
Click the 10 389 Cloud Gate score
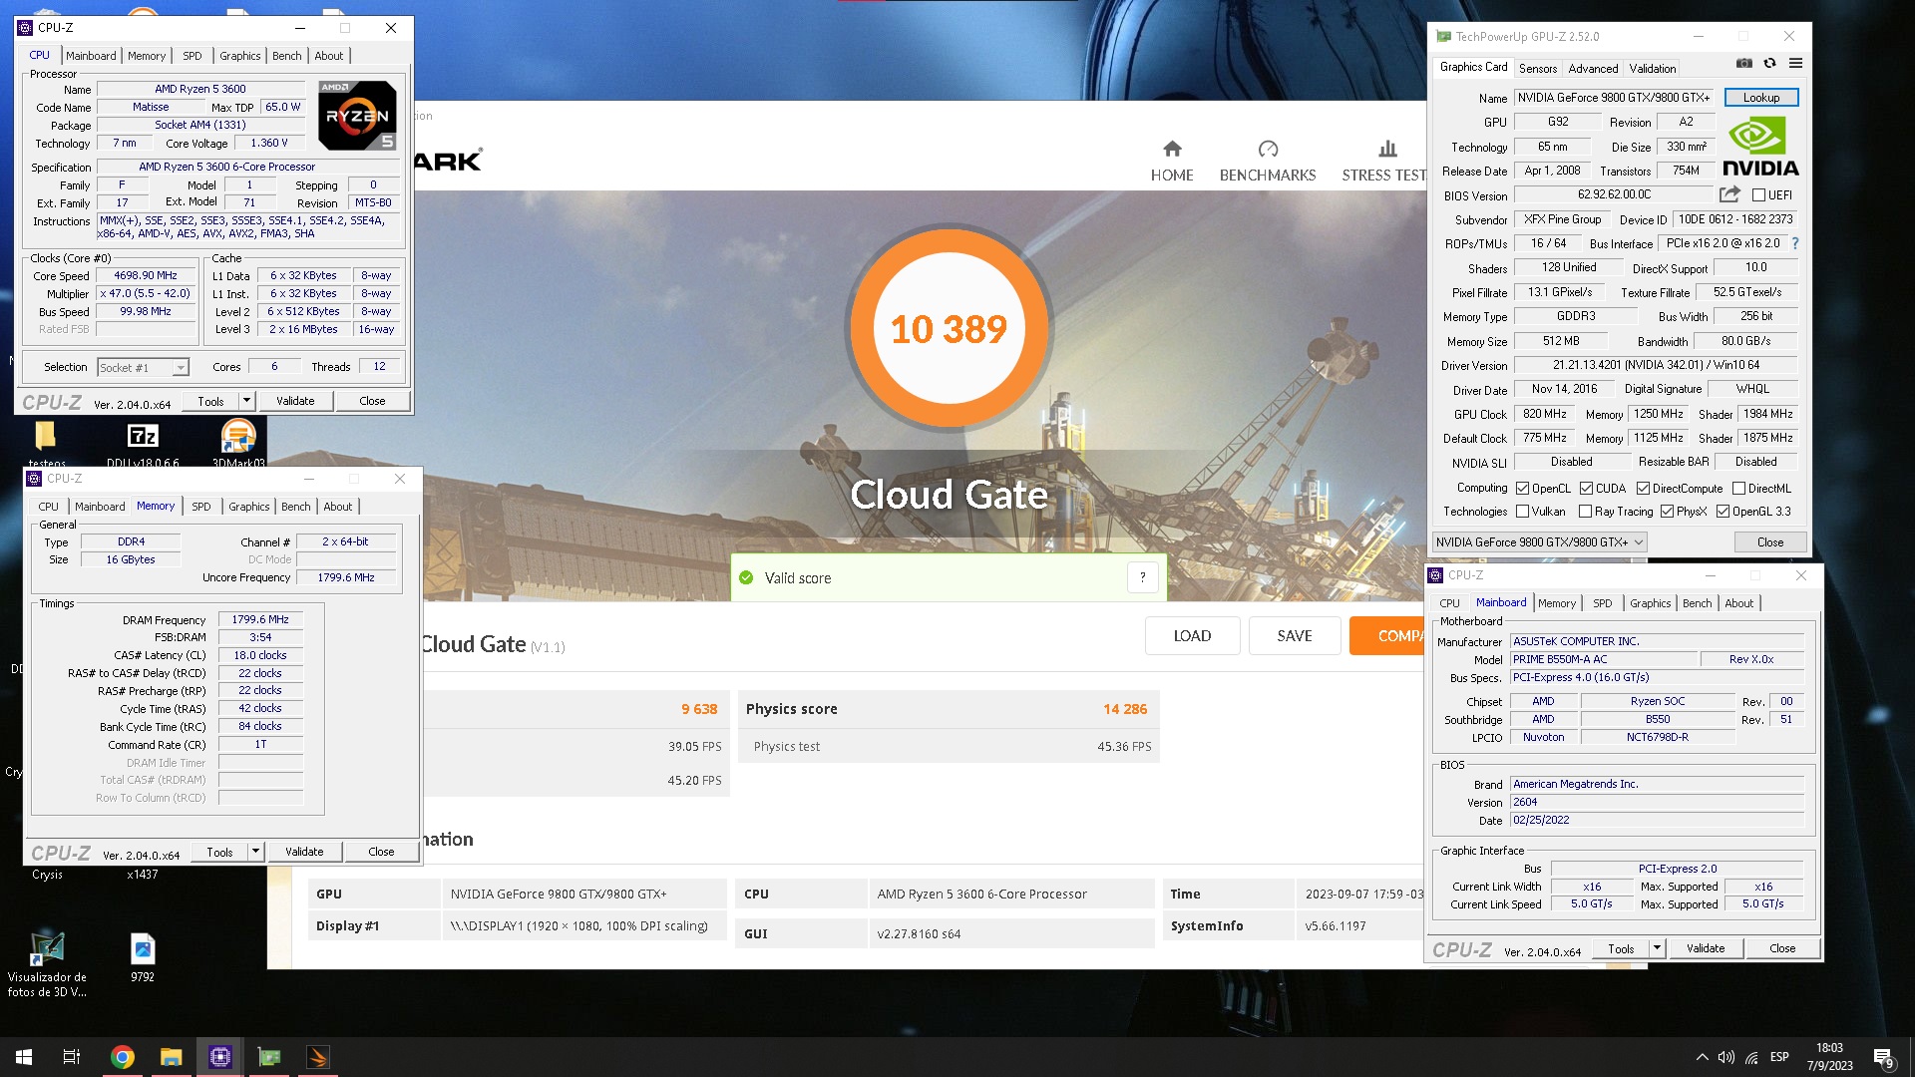(949, 329)
